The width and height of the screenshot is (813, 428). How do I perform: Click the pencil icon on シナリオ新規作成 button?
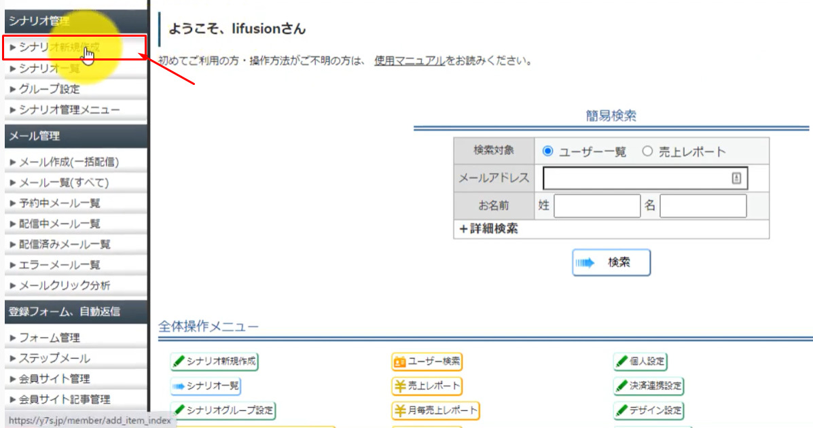click(179, 362)
